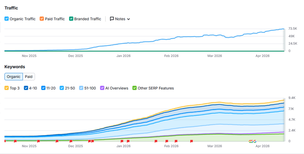This screenshot has height=154, width=304.
Task: Toggle the AI Overviews checkbox
Action: pyautogui.click(x=102, y=88)
